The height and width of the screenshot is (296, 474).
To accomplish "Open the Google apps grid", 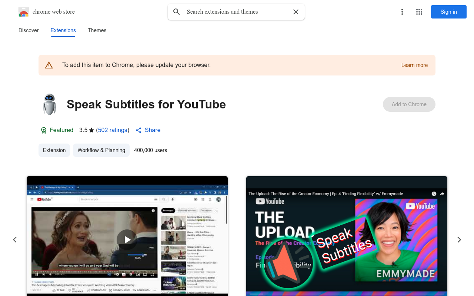I will 419,12.
